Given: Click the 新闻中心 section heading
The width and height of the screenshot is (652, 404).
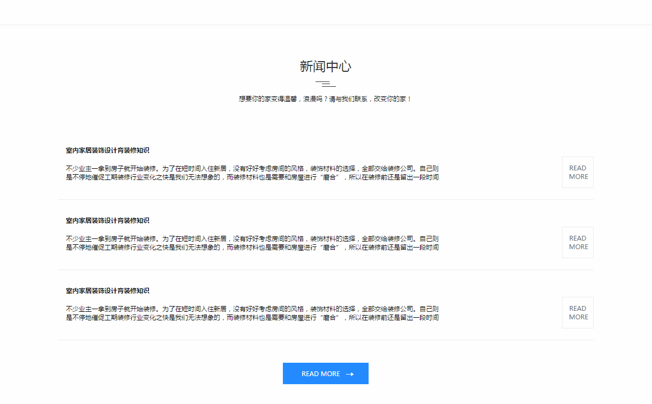Looking at the screenshot, I should point(325,66).
